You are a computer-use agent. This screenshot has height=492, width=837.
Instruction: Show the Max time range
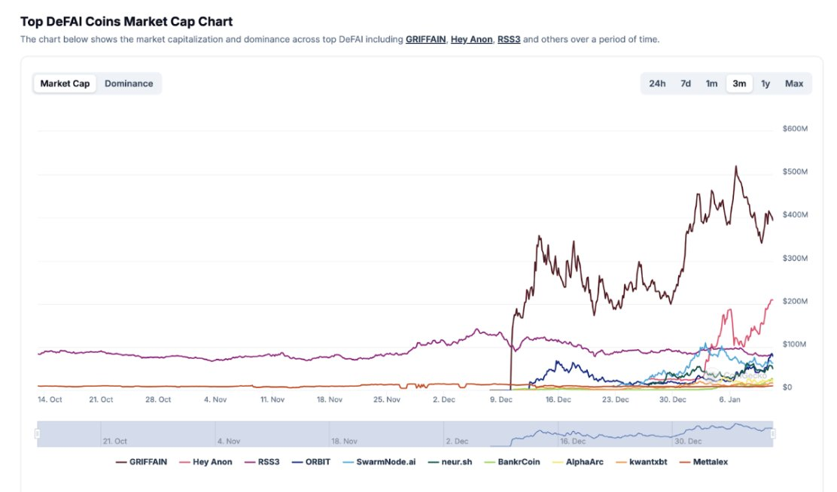point(794,84)
